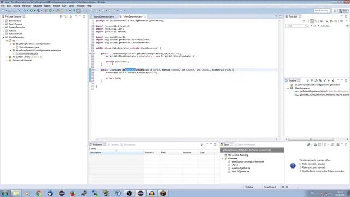Expand the StreamGenerator project
This screenshot has width=350, height=197.
pyautogui.click(x=3, y=27)
